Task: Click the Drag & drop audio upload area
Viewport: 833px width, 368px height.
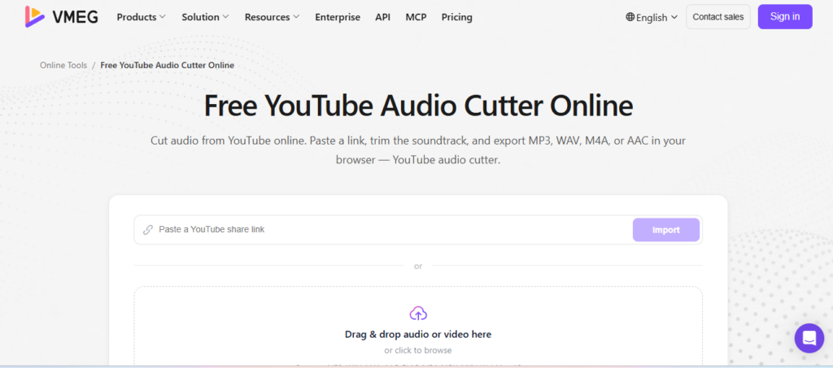Action: (418, 326)
